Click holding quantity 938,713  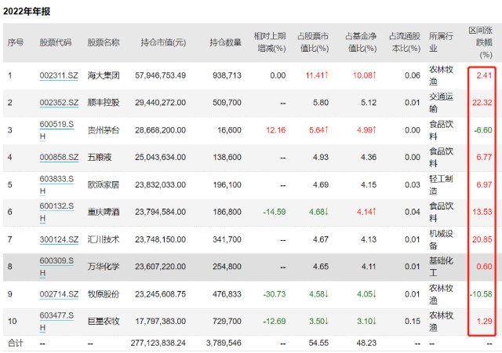[x=227, y=75]
